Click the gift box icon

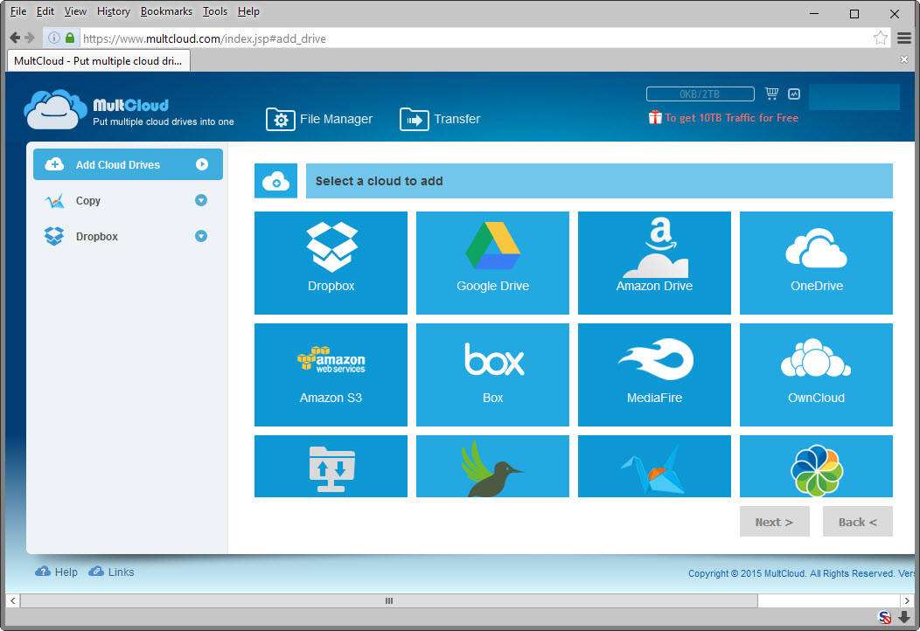click(x=655, y=117)
